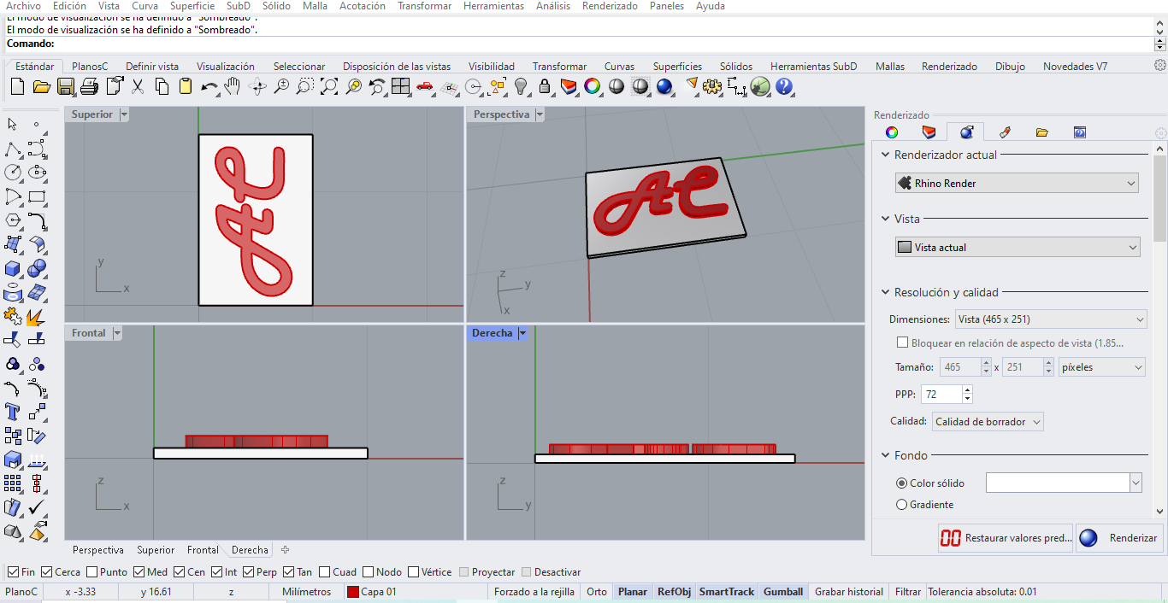The image size is (1168, 603).
Task: Collapse the Fondo section
Action: click(886, 456)
